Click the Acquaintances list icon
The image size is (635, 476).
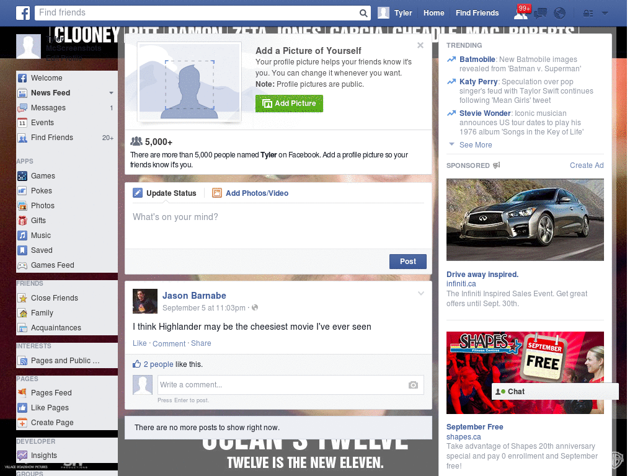coord(22,328)
